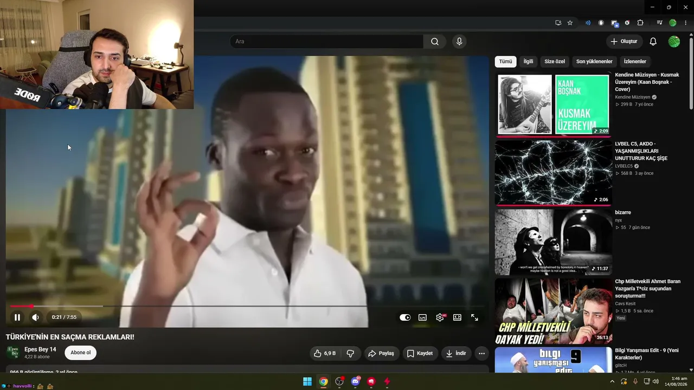Image resolution: width=694 pixels, height=390 pixels.
Task: Open the grey mouse extension icon
Action: pyautogui.click(x=601, y=23)
